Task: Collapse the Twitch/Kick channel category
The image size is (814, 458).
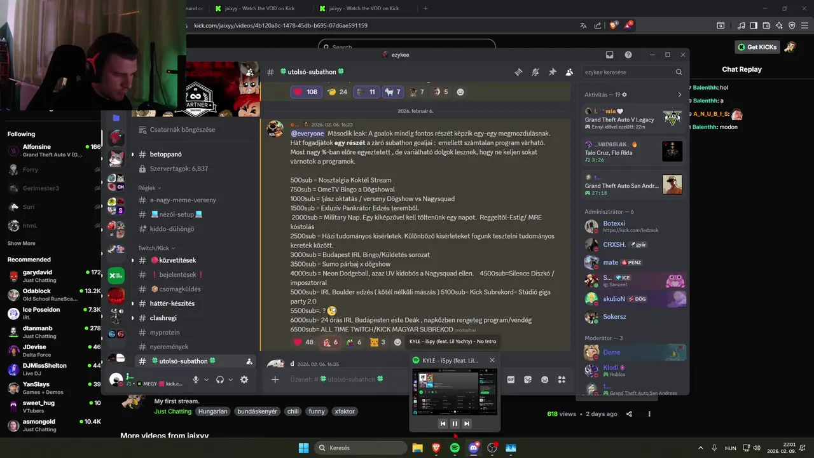Action: pos(156,248)
